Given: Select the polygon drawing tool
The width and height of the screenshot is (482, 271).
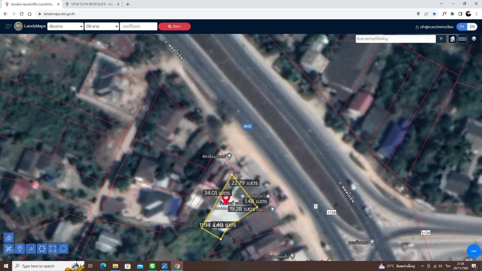Looking at the screenshot, I should (x=42, y=249).
